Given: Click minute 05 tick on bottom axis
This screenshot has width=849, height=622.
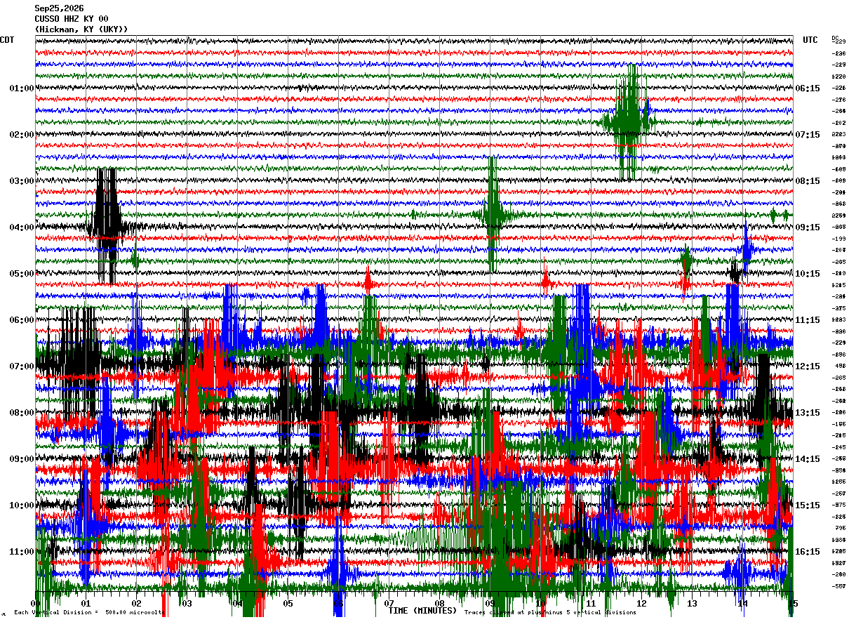Looking at the screenshot, I should [288, 603].
